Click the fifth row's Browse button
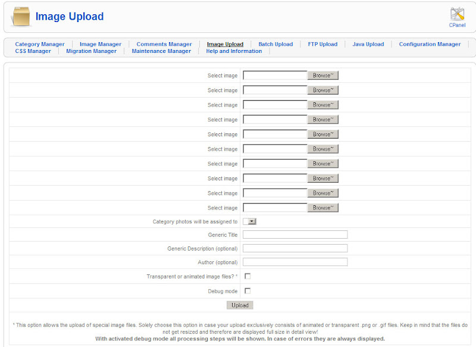Image resolution: width=476 pixels, height=347 pixels. click(x=323, y=134)
